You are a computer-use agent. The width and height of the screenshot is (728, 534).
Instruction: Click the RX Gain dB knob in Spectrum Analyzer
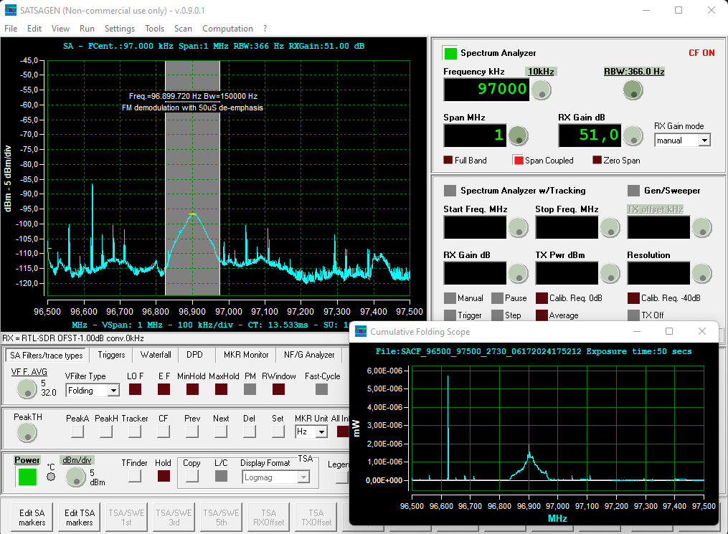[x=633, y=135]
